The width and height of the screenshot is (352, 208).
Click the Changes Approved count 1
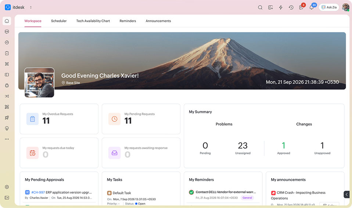point(284,146)
